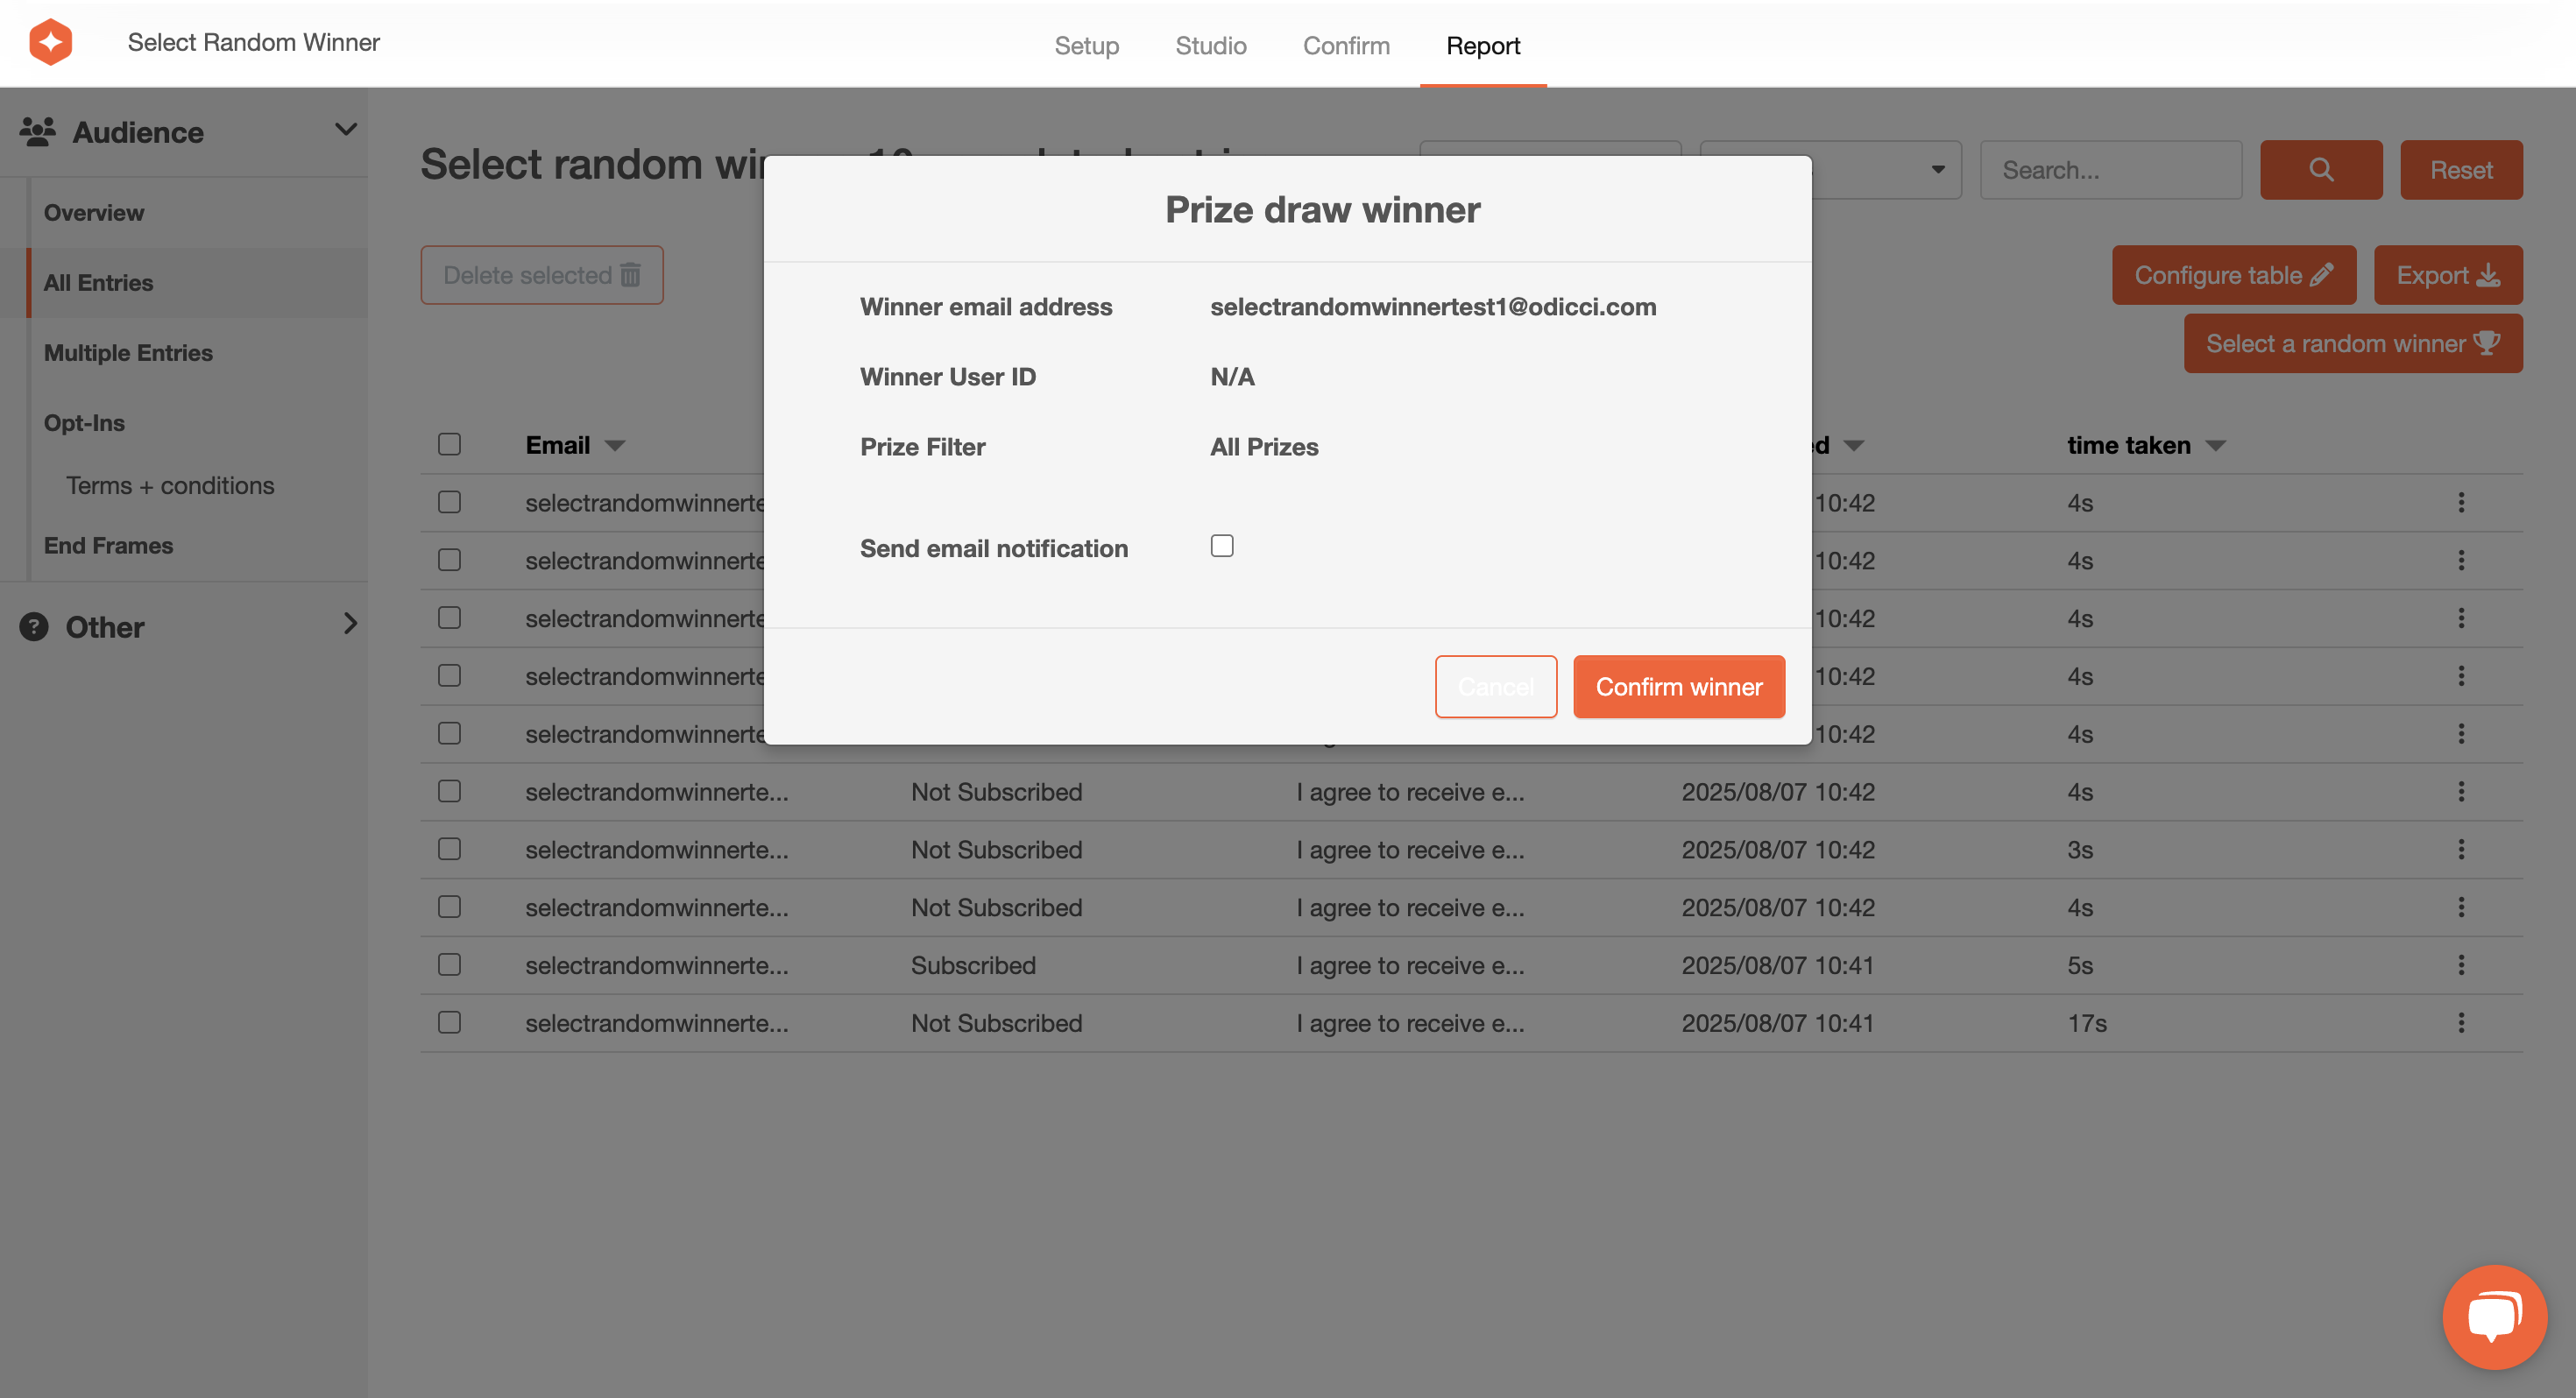Click the Audience people icon
Screen dimensions: 2576x1398
pyautogui.click(x=38, y=132)
